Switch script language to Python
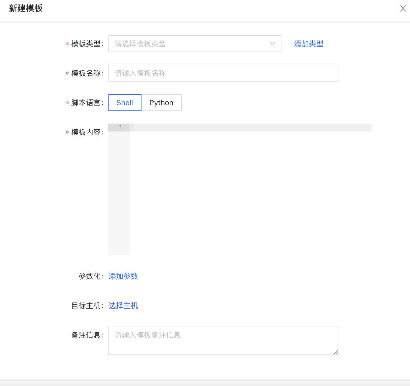 point(161,103)
